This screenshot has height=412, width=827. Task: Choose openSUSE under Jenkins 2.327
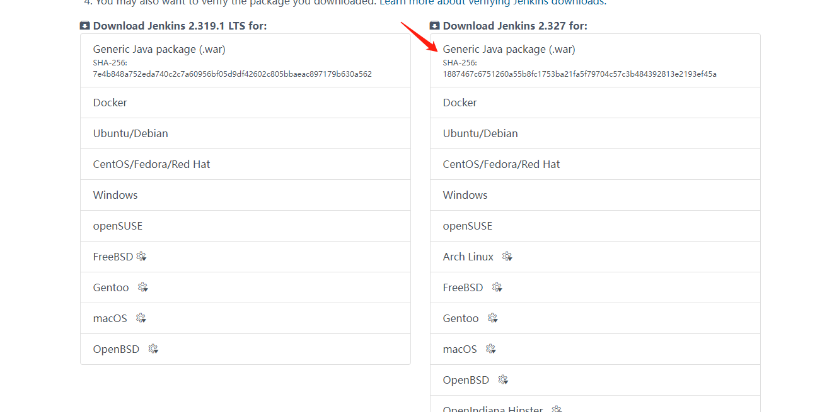(595, 226)
